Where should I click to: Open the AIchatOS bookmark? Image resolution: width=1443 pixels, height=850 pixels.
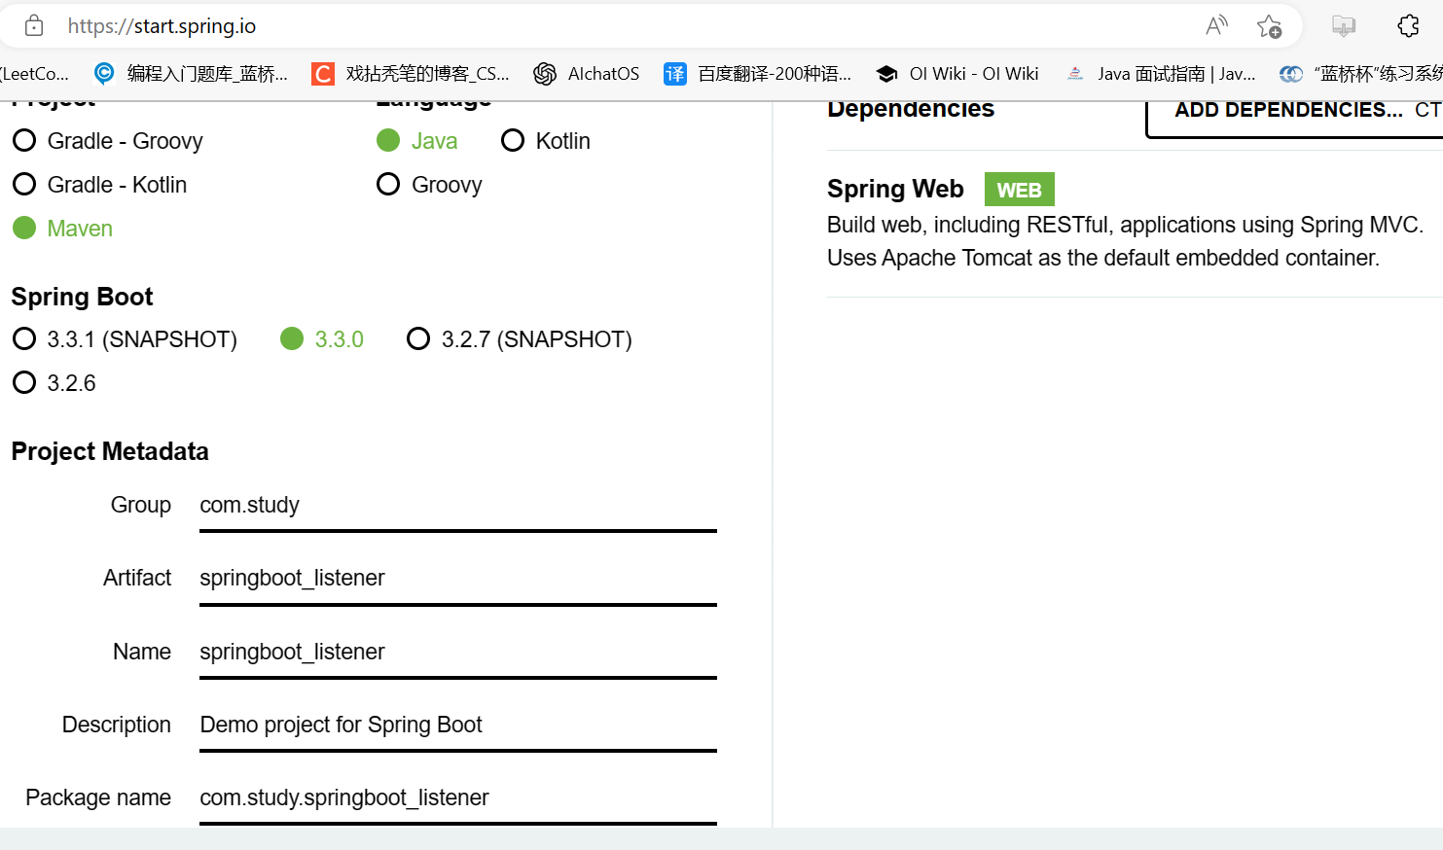click(587, 74)
